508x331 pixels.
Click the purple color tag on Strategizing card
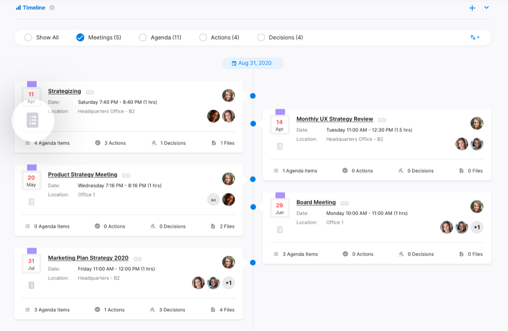(32, 84)
